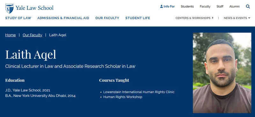255x117 pixels.
Task: Expand Centers & Workshops arrow
Action: click(x=213, y=18)
